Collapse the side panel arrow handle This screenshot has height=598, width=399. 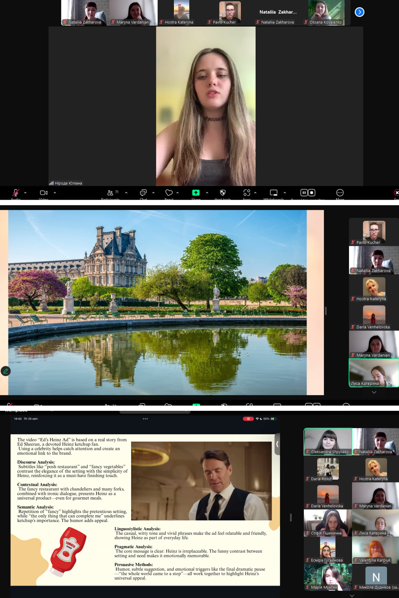point(277,444)
